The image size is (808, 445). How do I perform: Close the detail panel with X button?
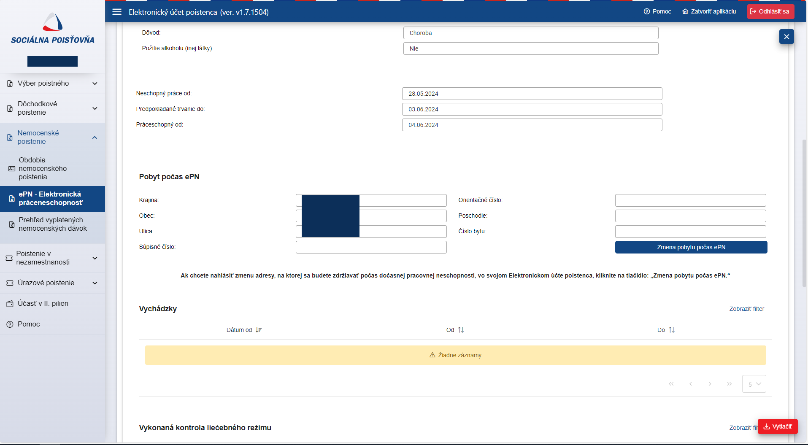point(786,37)
